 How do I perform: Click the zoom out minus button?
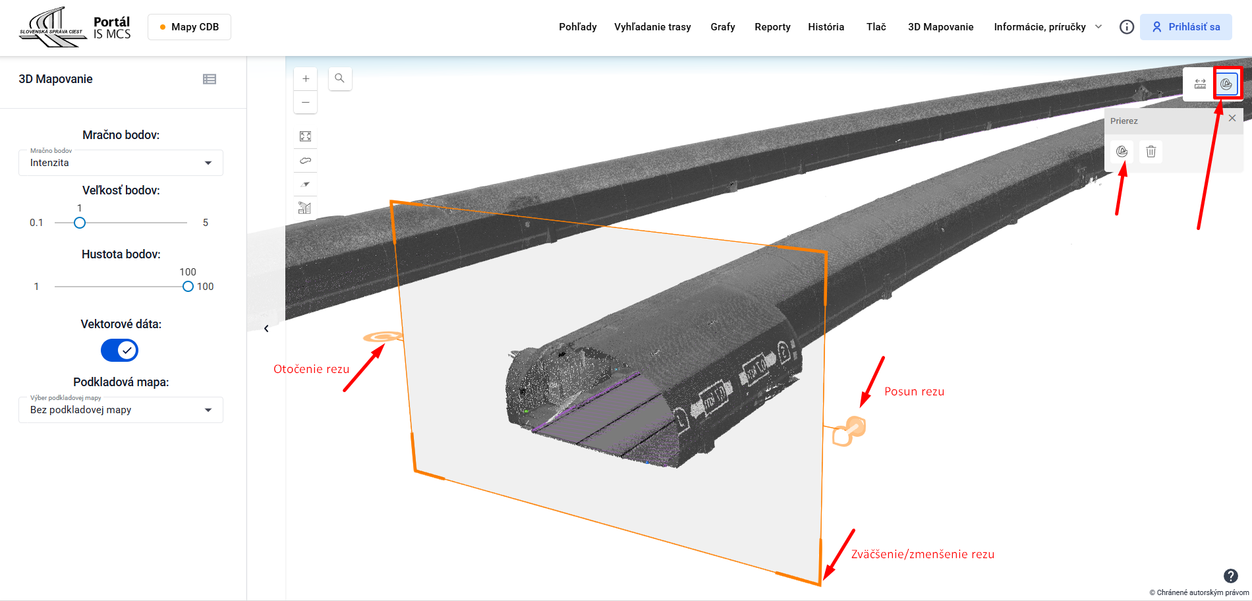(305, 103)
